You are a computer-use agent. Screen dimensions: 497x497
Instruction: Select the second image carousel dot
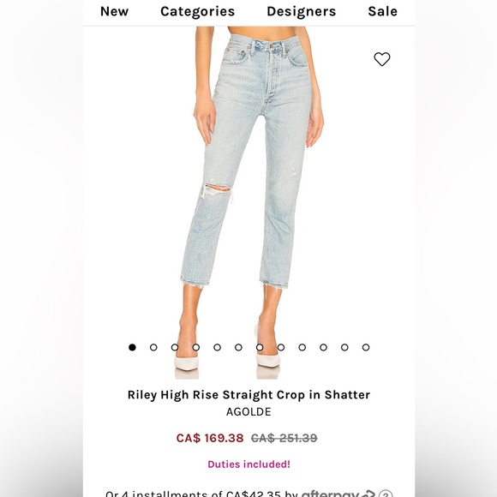[x=153, y=347]
